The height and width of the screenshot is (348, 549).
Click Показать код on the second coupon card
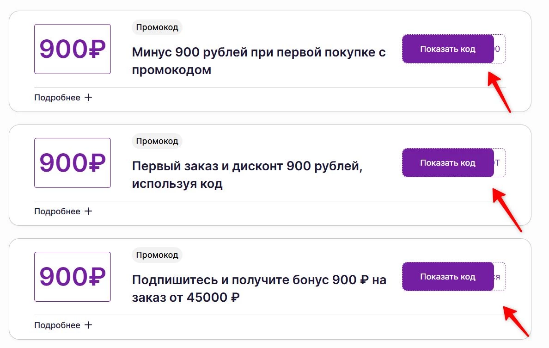click(448, 162)
